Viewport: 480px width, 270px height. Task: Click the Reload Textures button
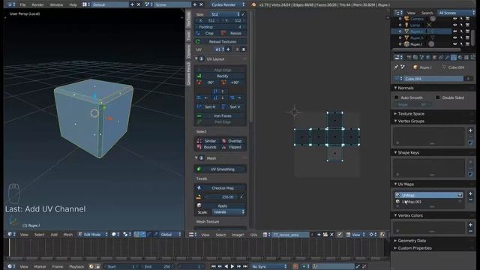(220, 42)
